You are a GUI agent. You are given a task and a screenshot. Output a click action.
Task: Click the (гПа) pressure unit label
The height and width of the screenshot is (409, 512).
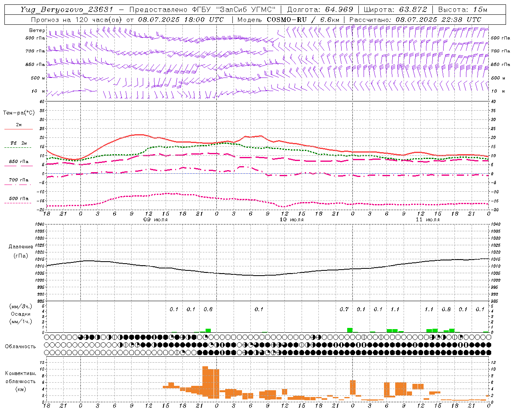pos(21,256)
